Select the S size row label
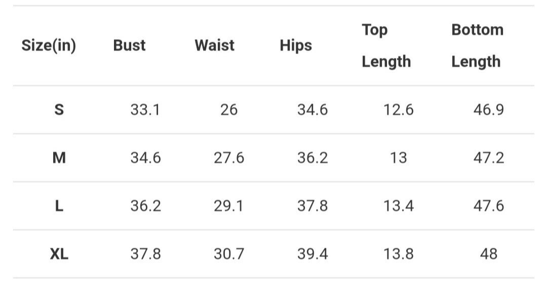547x286 pixels. pyautogui.click(x=59, y=110)
